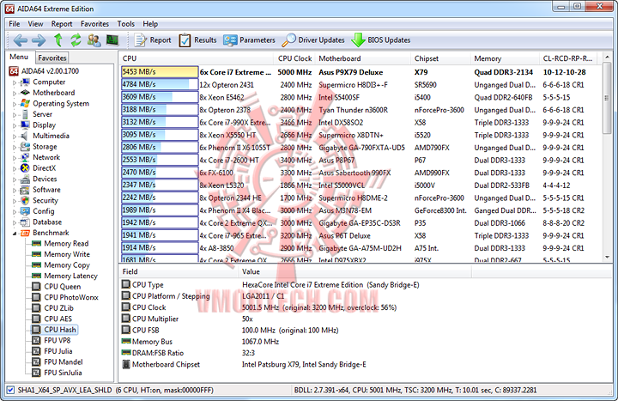Screen dimensions: 618x401
Task: Sort by CL-RCD-RP-R column header
Action: pyautogui.click(x=567, y=58)
